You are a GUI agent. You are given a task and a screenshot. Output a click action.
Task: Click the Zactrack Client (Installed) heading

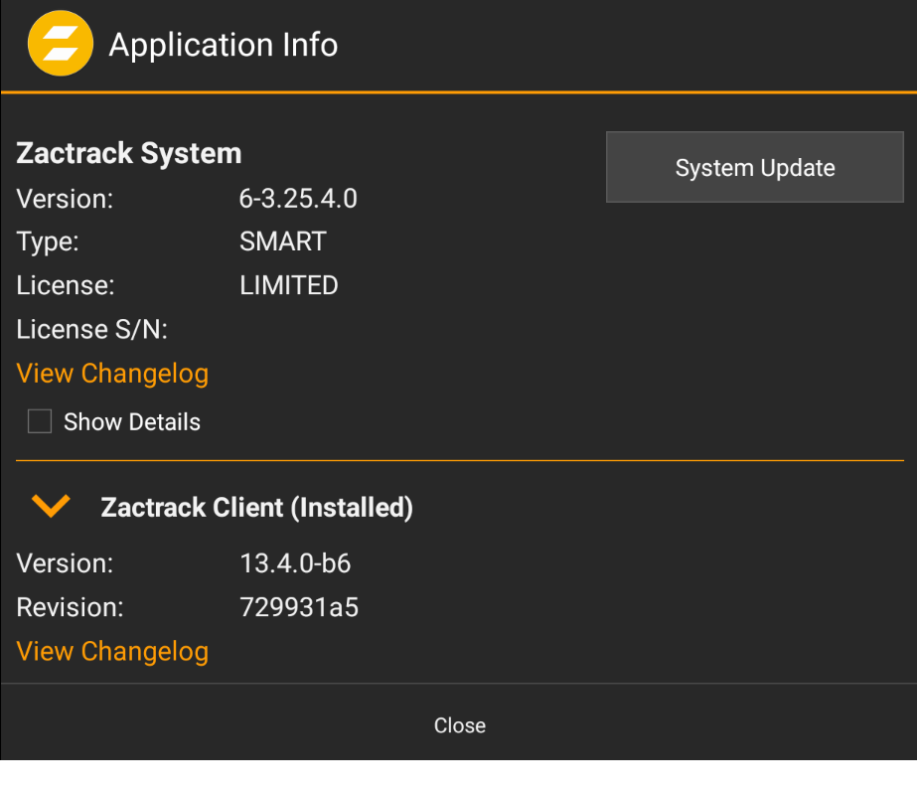[x=256, y=508]
